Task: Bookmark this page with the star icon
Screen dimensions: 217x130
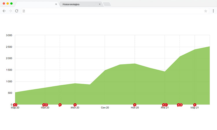Action: (x=206, y=11)
